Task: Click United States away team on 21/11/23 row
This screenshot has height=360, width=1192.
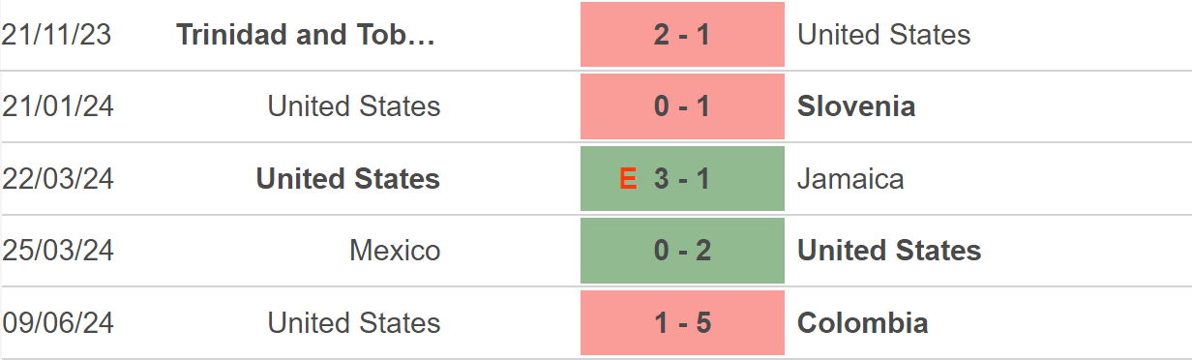Action: [883, 35]
